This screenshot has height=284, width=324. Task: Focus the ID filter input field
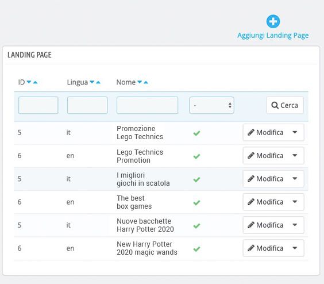[x=38, y=105]
